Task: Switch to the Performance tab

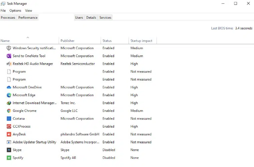Action: [28, 18]
